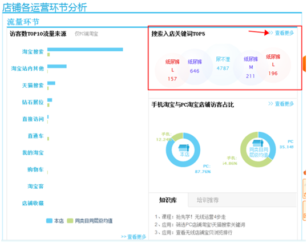Click the store icon in 同类目同层级均值 donut

tap(258, 143)
